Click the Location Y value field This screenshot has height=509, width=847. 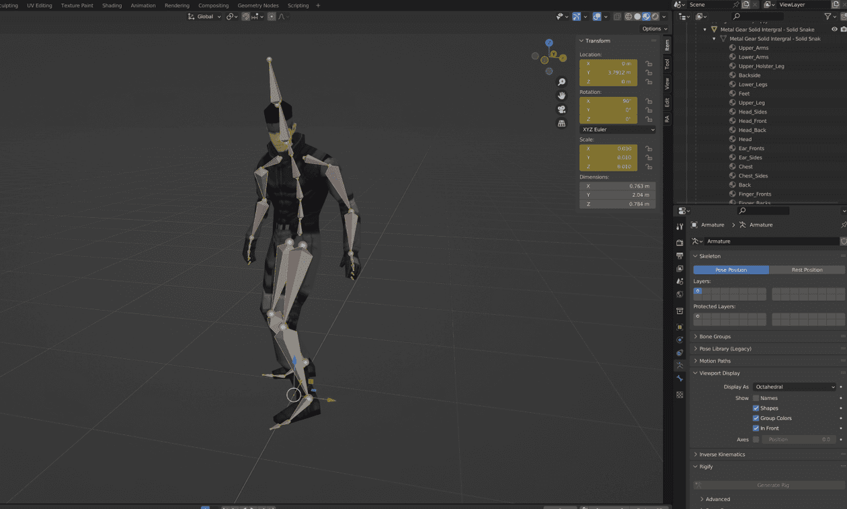(x=608, y=73)
